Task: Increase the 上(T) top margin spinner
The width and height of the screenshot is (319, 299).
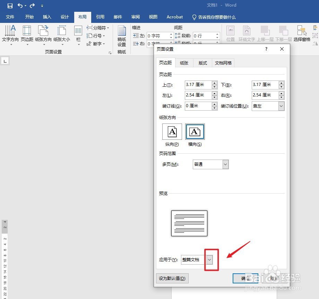Action: pos(214,83)
